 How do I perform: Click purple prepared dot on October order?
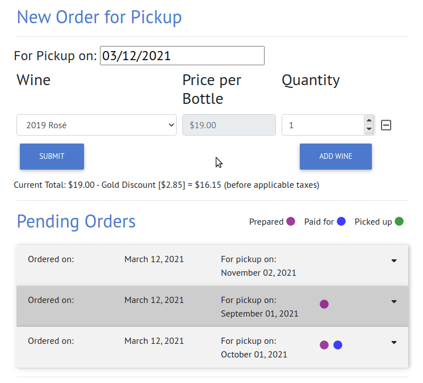point(324,345)
